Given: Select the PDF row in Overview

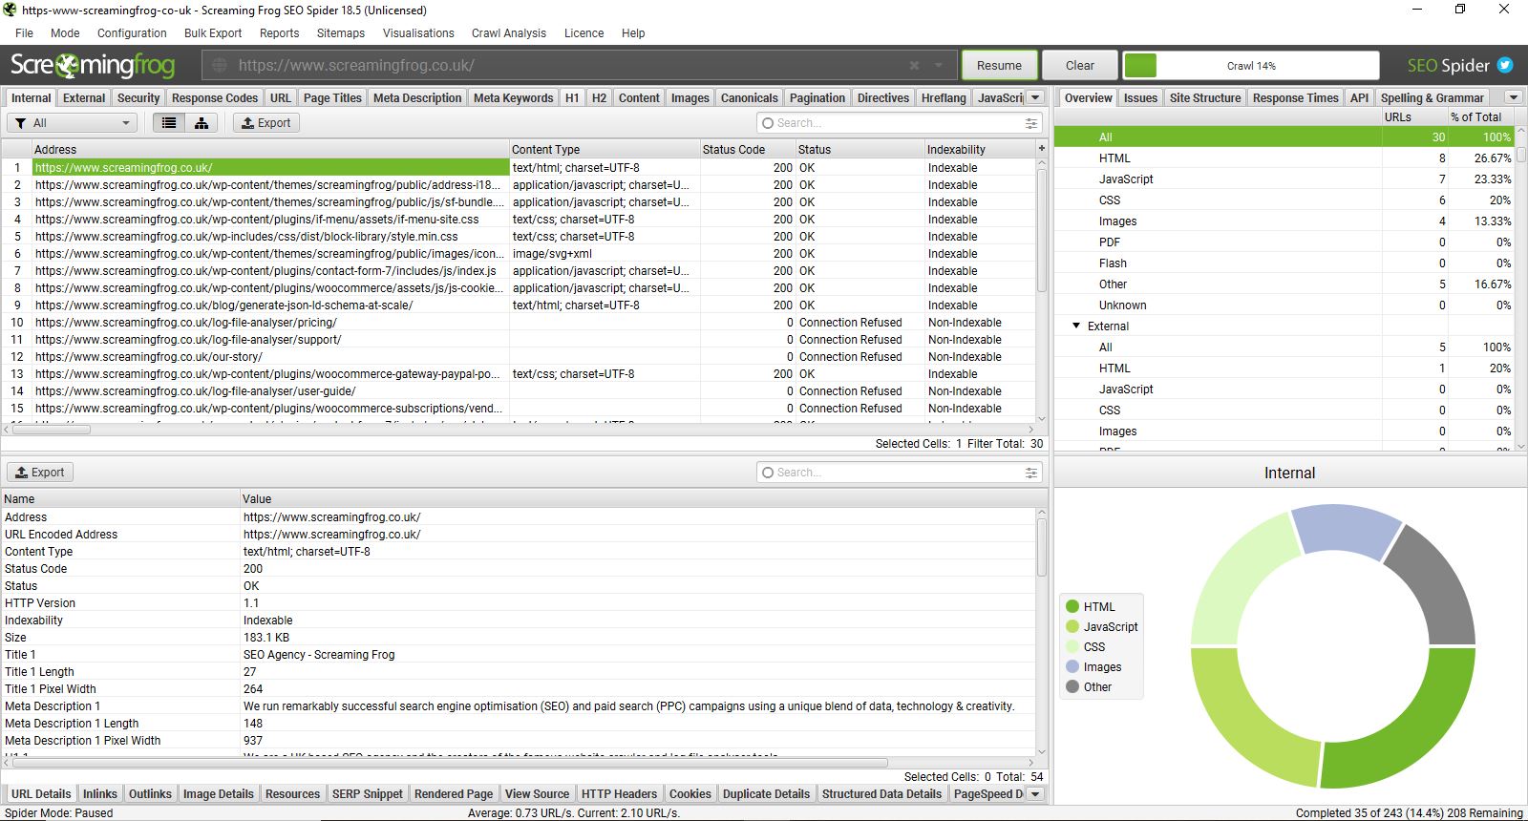Looking at the screenshot, I should [1284, 242].
